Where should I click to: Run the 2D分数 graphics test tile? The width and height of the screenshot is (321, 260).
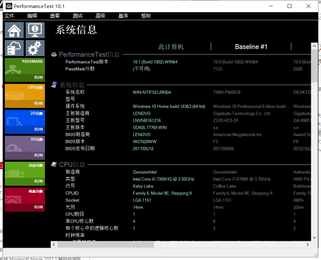click(x=25, y=122)
